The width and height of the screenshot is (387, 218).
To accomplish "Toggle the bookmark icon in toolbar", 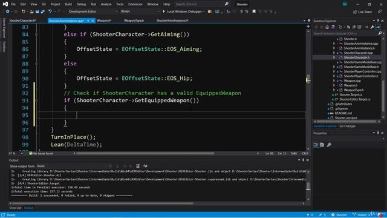I will pyautogui.click(x=254, y=12).
